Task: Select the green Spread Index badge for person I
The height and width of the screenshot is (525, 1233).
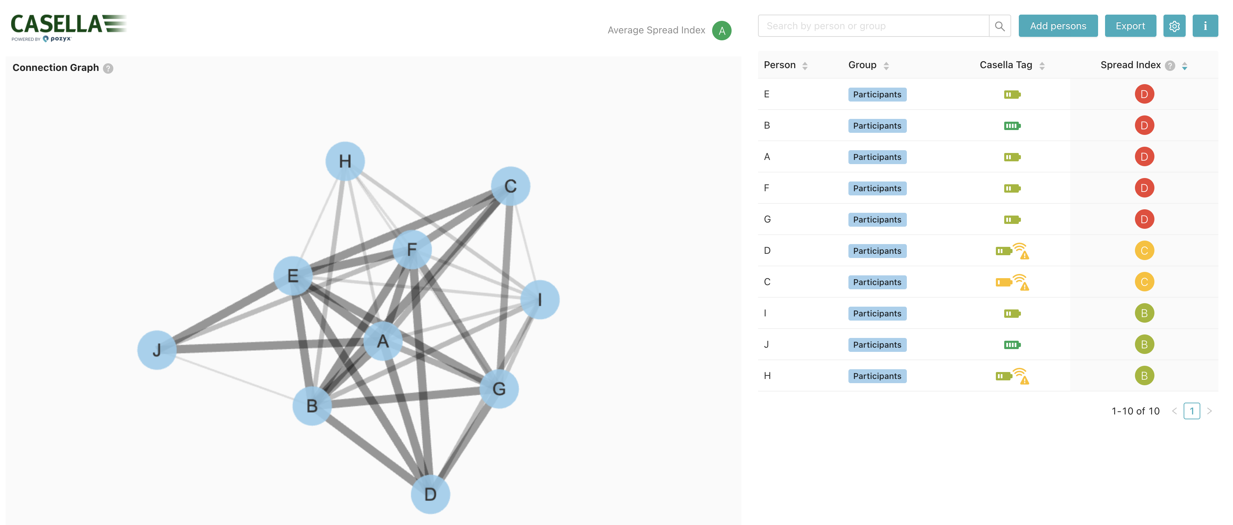Action: pos(1144,313)
